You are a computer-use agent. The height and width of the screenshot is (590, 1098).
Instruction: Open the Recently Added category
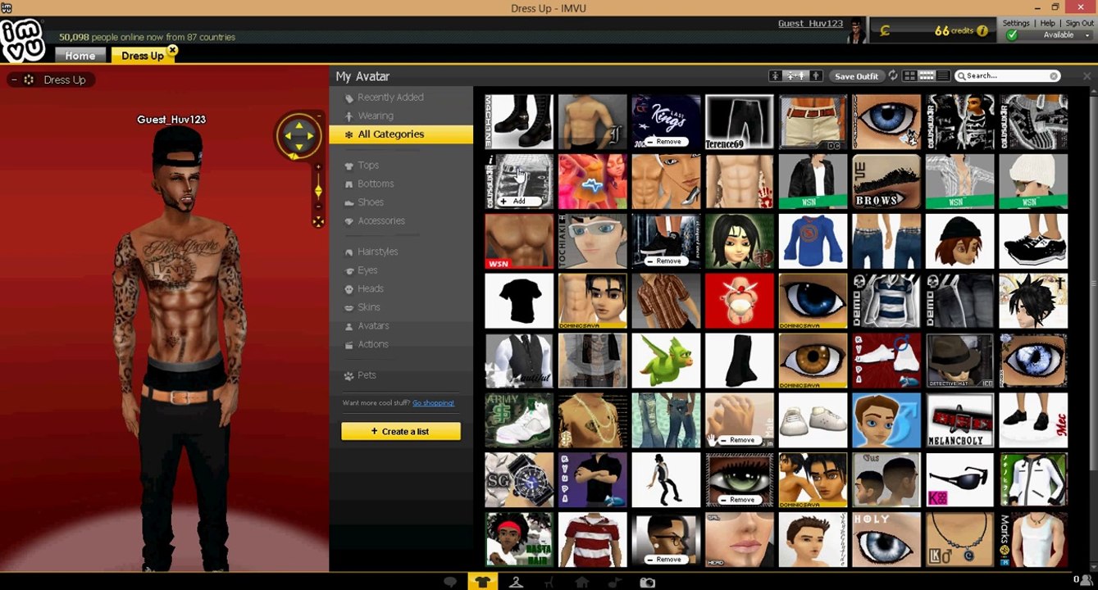click(390, 97)
